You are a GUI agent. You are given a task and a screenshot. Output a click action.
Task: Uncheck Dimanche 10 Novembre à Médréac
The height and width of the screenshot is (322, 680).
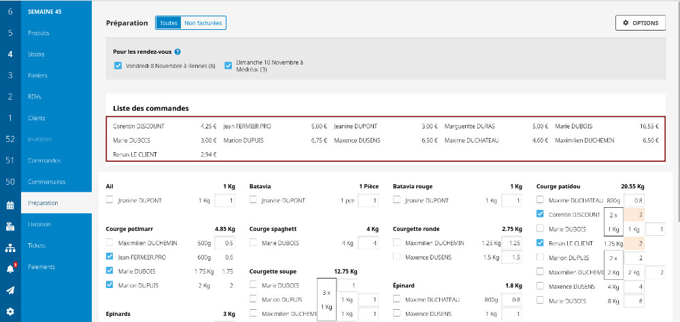pyautogui.click(x=228, y=66)
